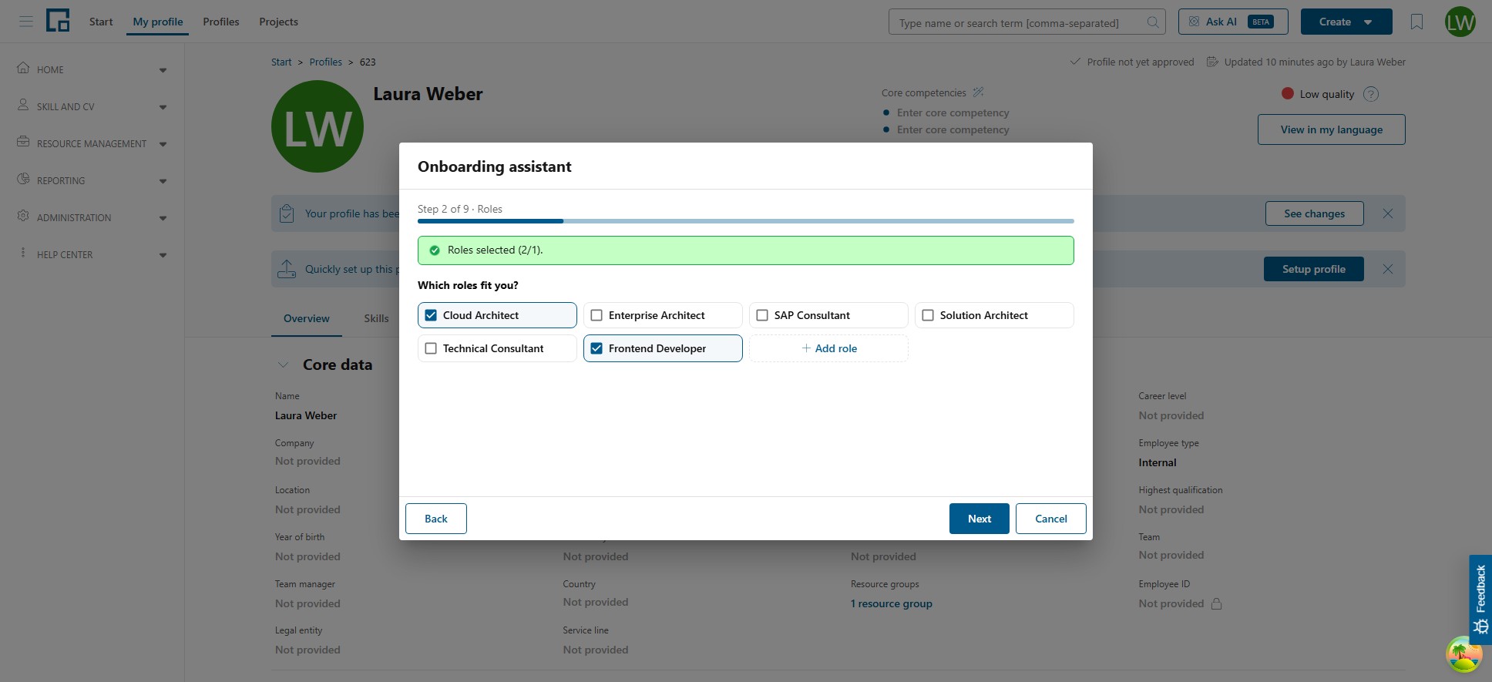Open the bookmarks icon
This screenshot has width=1492, height=682.
pos(1416,22)
